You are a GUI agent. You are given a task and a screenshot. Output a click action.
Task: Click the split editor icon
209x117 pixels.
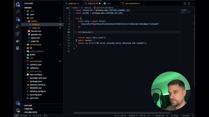click(x=189, y=4)
